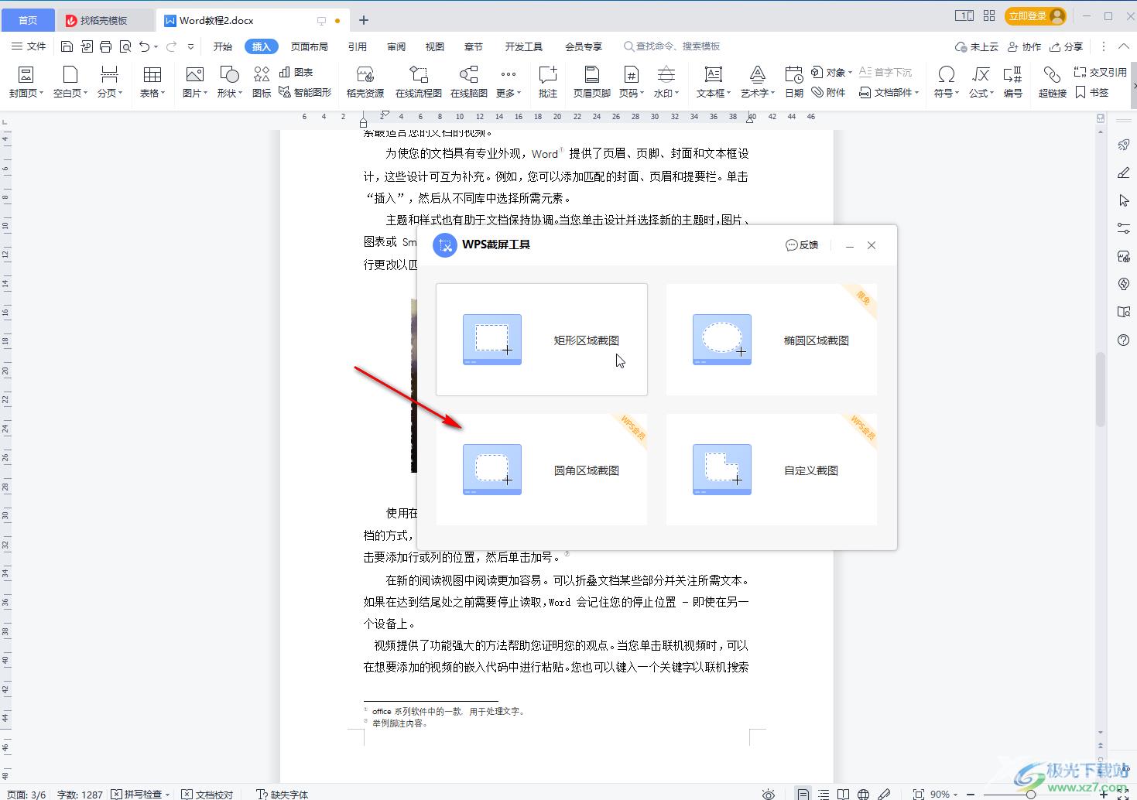
Task: Open a new tab with the plus button
Action: coord(364,20)
